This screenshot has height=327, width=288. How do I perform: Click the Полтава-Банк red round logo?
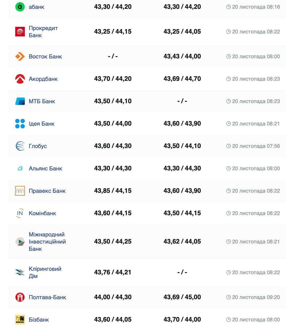20,297
